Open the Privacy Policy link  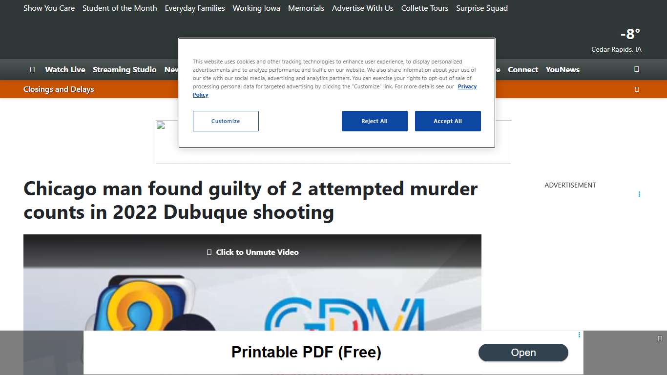coord(467,86)
